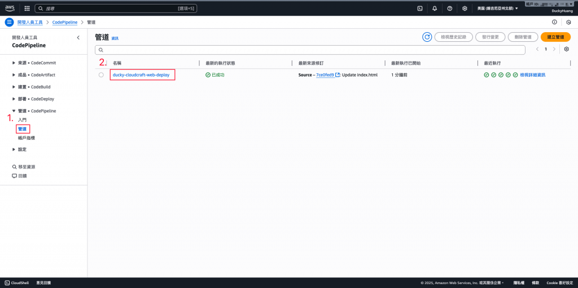This screenshot has height=288, width=578.
Task: Click CodePipeline breadcrumb link
Action: pos(65,22)
